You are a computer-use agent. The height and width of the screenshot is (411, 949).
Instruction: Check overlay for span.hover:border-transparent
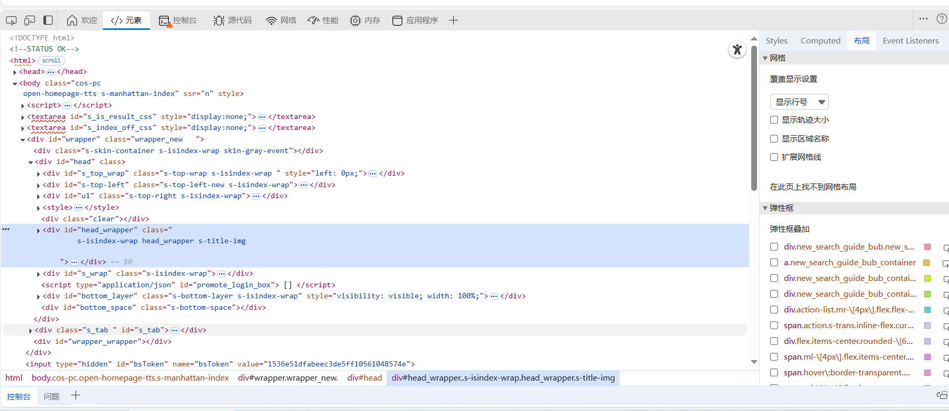tap(774, 373)
